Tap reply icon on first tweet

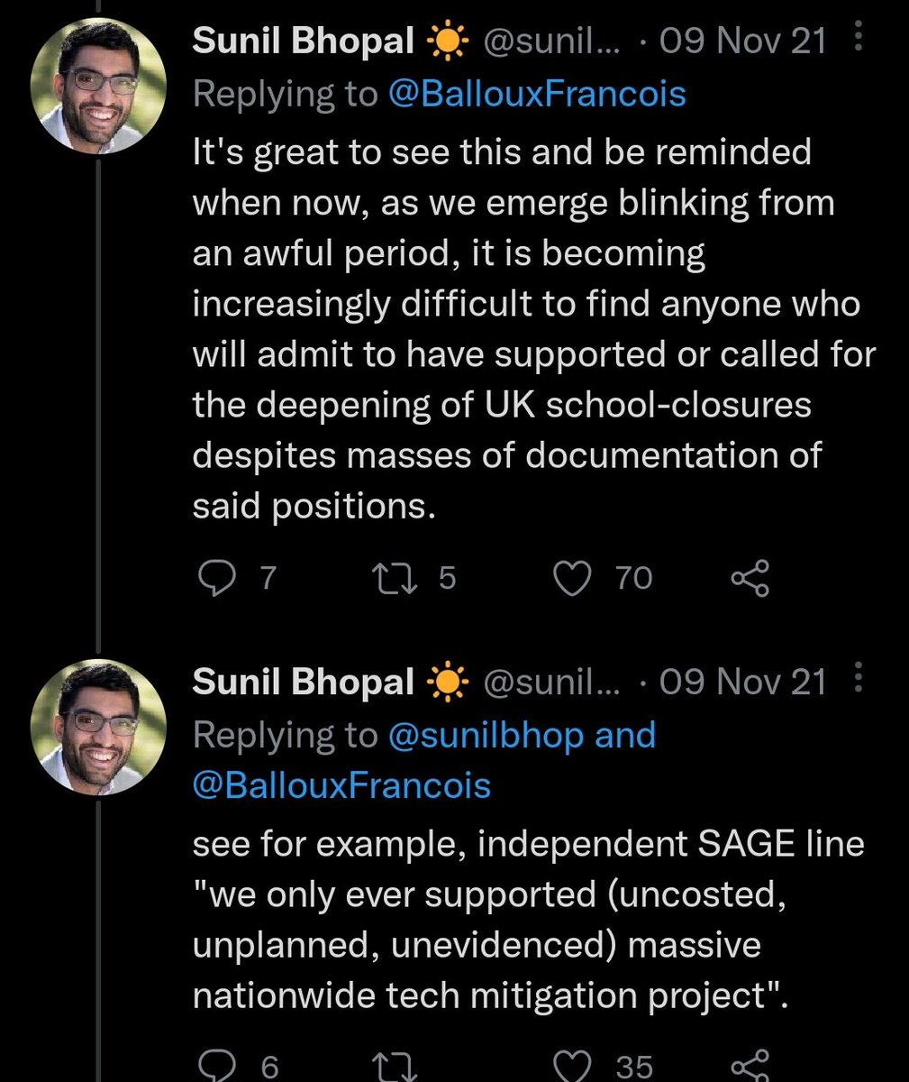pos(215,578)
